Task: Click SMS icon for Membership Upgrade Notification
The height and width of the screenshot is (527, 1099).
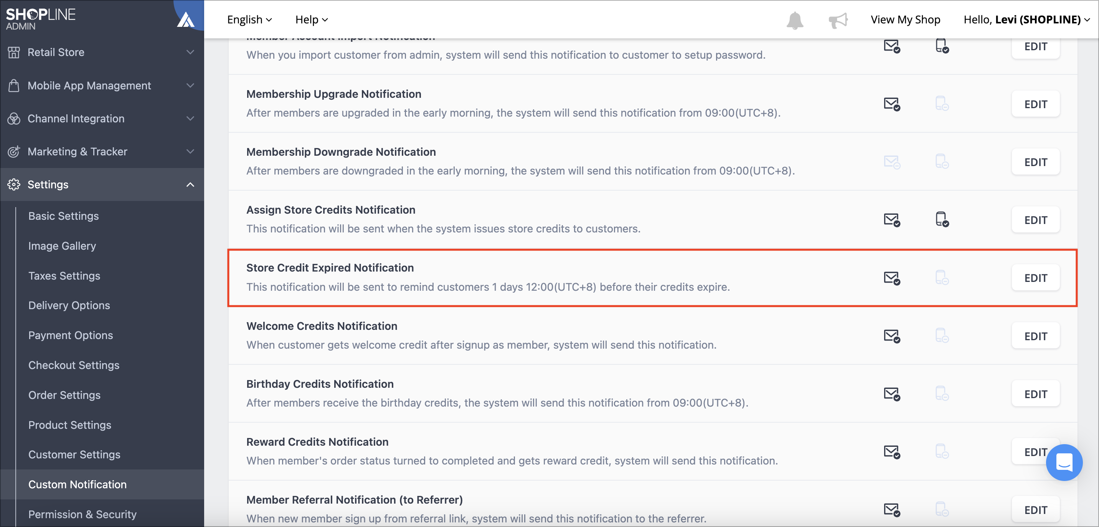Action: 942,104
